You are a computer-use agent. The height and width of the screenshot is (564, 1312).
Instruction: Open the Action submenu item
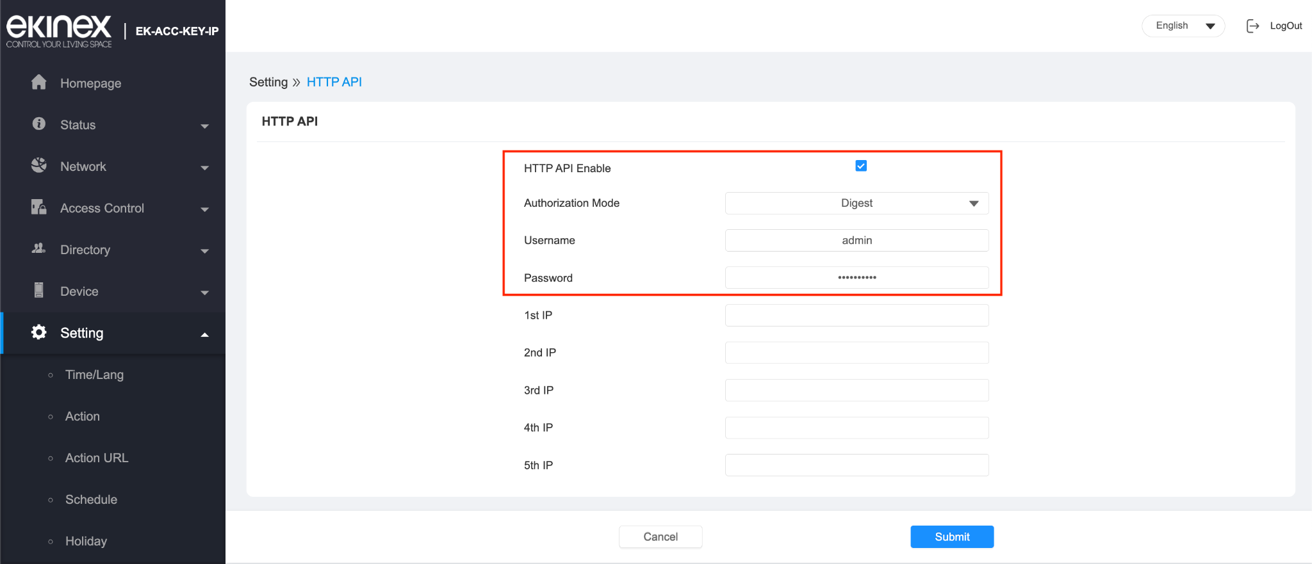pos(83,416)
